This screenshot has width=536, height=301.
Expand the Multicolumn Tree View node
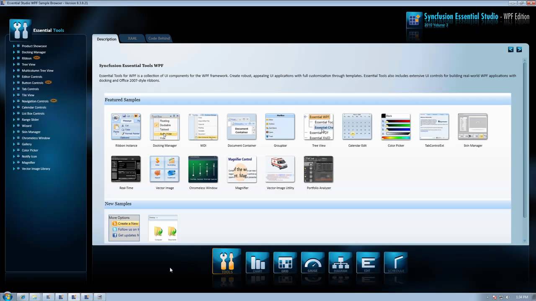[x=14, y=71]
